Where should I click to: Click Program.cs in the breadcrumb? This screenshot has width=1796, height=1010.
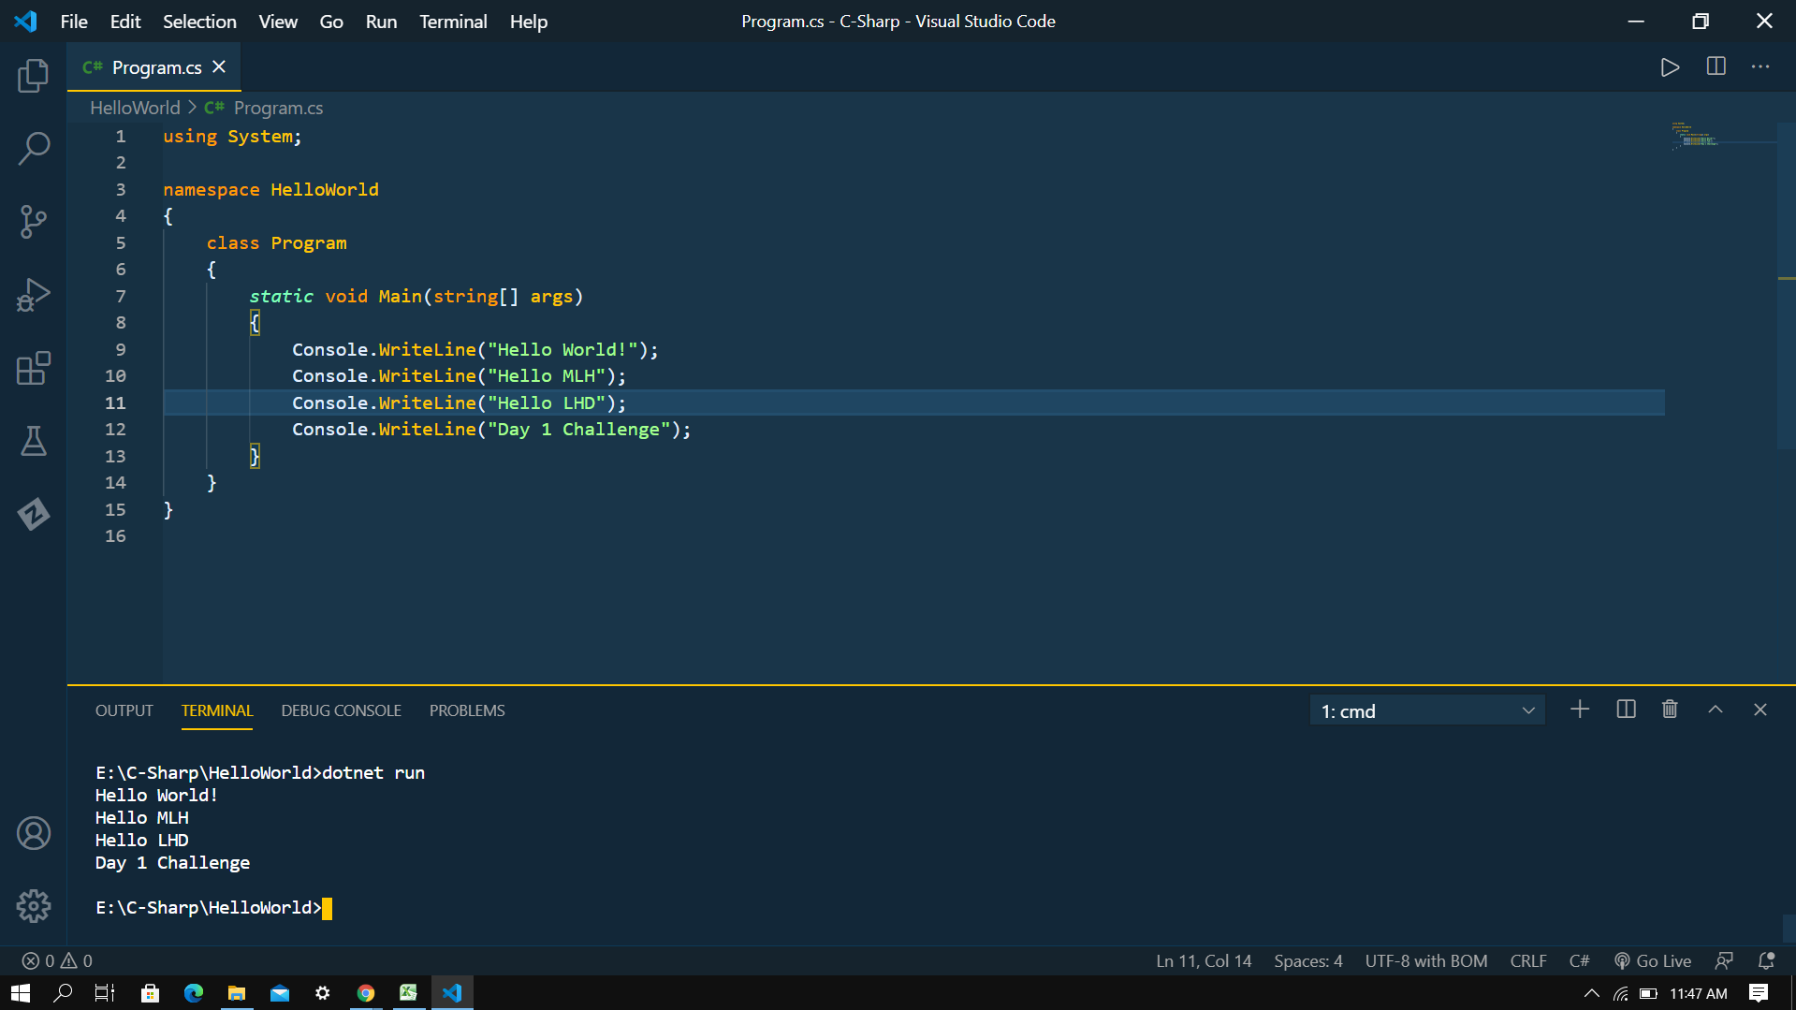[x=278, y=108]
